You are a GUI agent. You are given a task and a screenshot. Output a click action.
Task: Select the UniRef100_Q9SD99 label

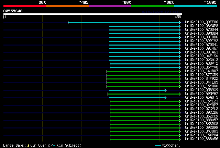(201, 128)
